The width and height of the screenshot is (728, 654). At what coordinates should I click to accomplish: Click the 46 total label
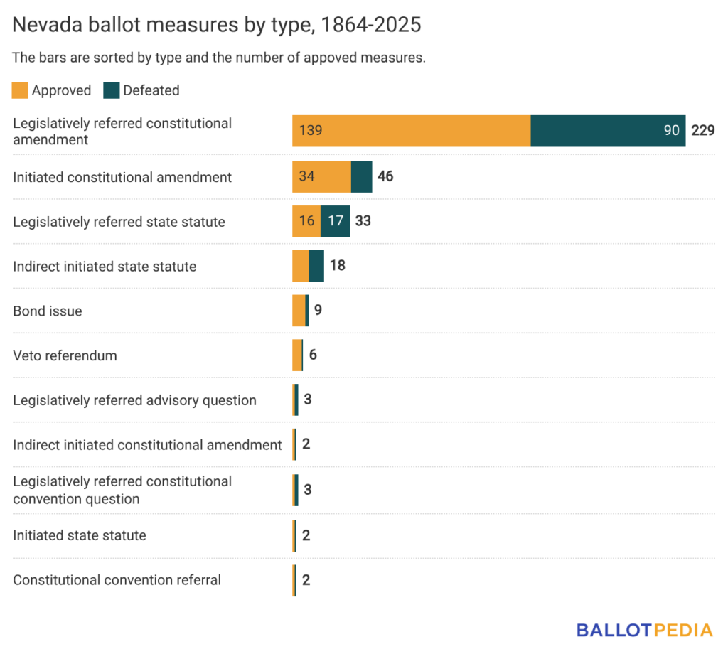(x=385, y=176)
